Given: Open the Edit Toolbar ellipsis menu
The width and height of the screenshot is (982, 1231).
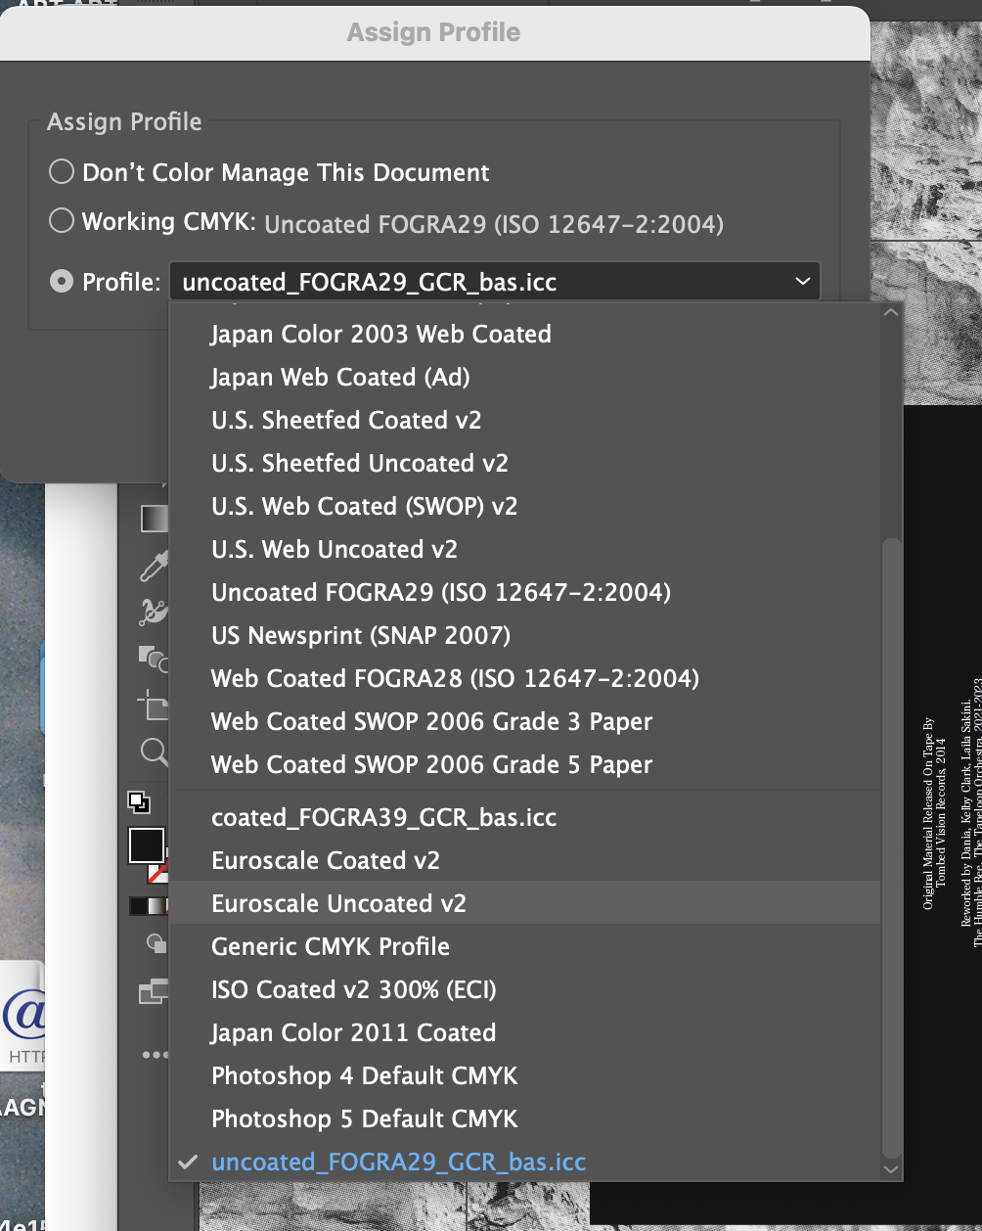Looking at the screenshot, I should [154, 1054].
